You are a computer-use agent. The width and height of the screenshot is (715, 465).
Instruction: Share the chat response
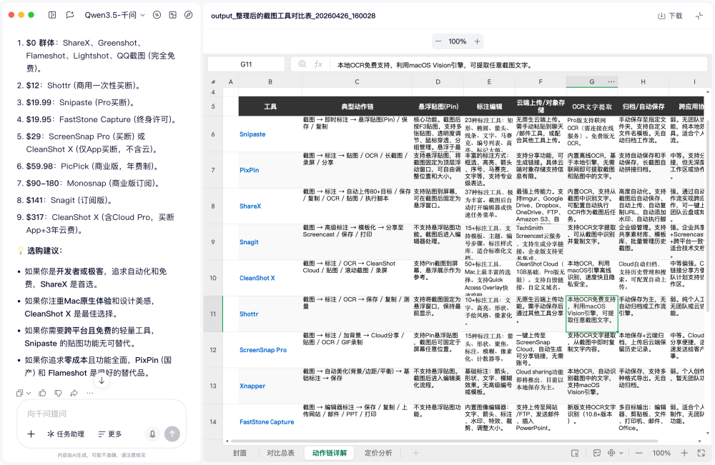(74, 393)
